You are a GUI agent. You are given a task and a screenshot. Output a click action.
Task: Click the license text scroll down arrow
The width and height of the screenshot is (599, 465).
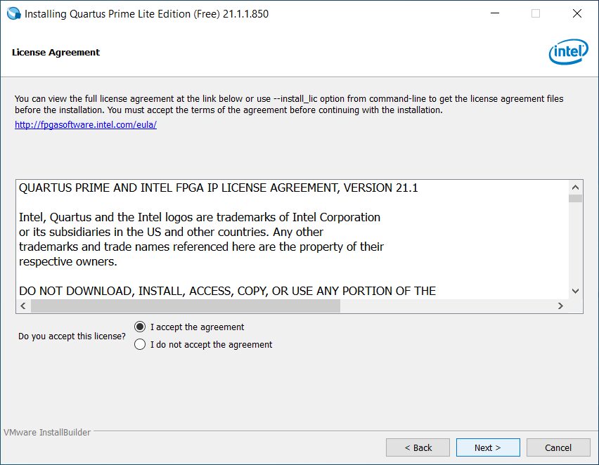[575, 291]
